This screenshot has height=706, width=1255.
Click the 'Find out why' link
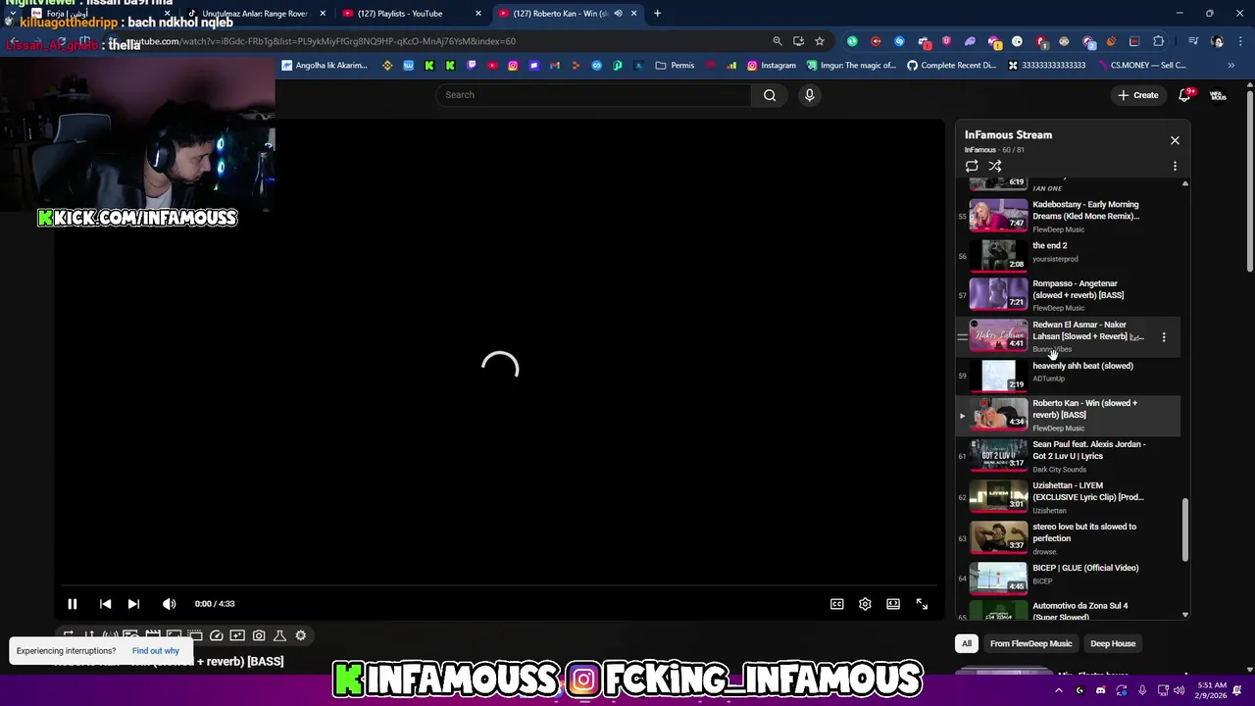point(156,651)
